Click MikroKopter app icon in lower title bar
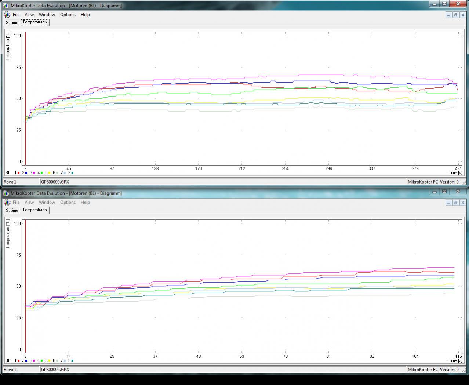 [6, 193]
